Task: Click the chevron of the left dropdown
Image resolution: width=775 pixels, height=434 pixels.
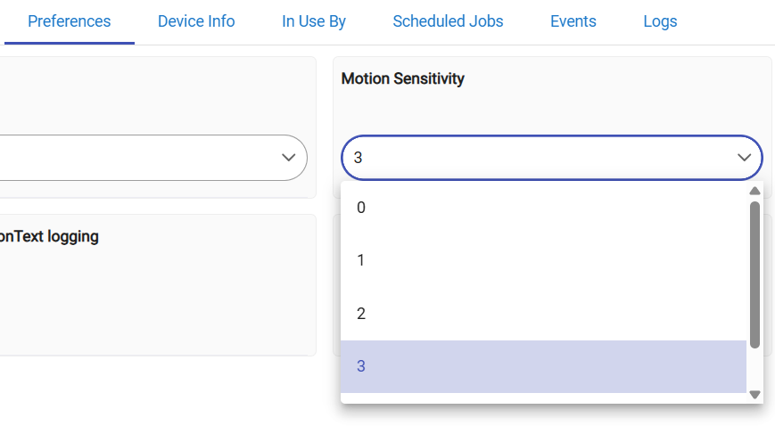Action: 288,158
